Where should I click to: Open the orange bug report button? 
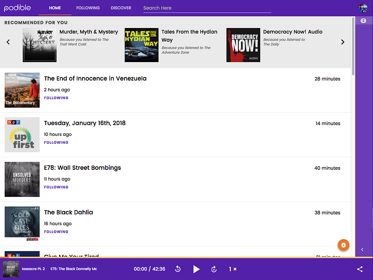(344, 245)
